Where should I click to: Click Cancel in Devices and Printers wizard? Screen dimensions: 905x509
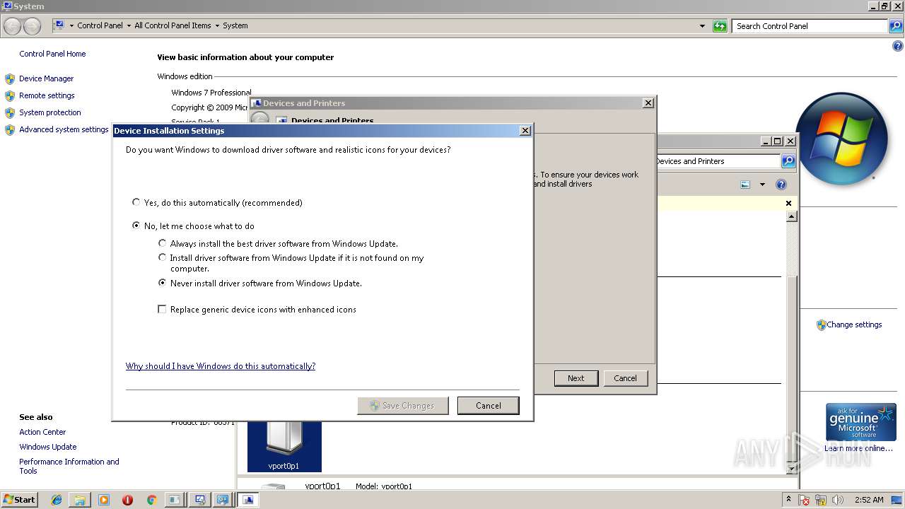point(625,378)
